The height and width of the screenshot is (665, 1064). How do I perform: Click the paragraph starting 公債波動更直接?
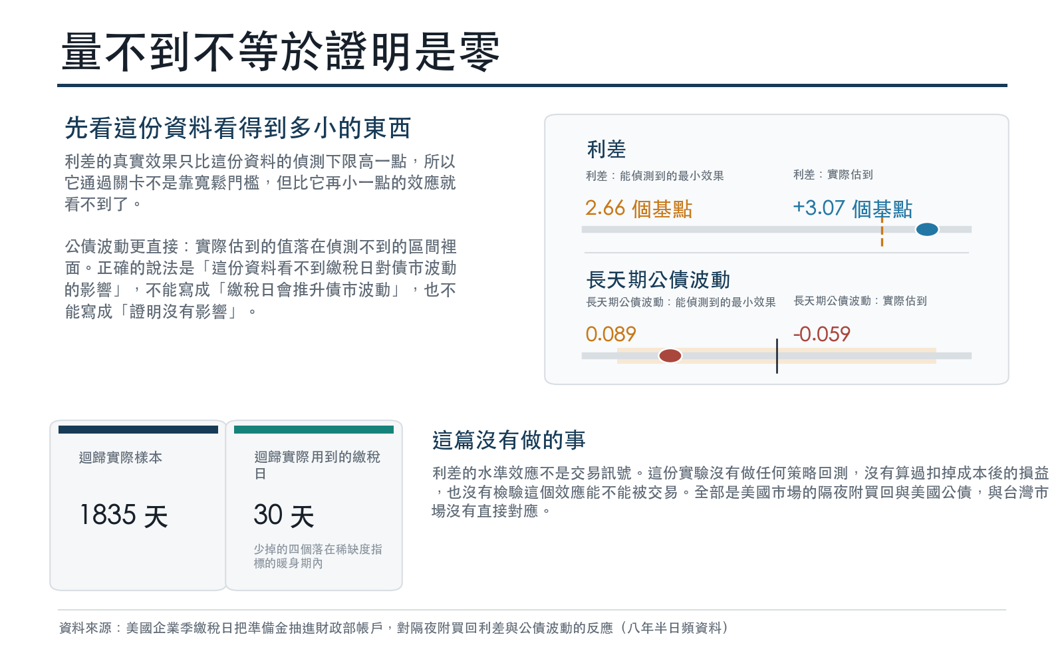[260, 279]
